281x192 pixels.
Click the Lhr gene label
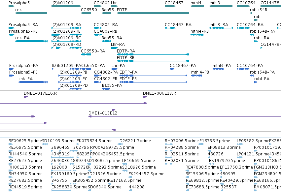(114, 3)
